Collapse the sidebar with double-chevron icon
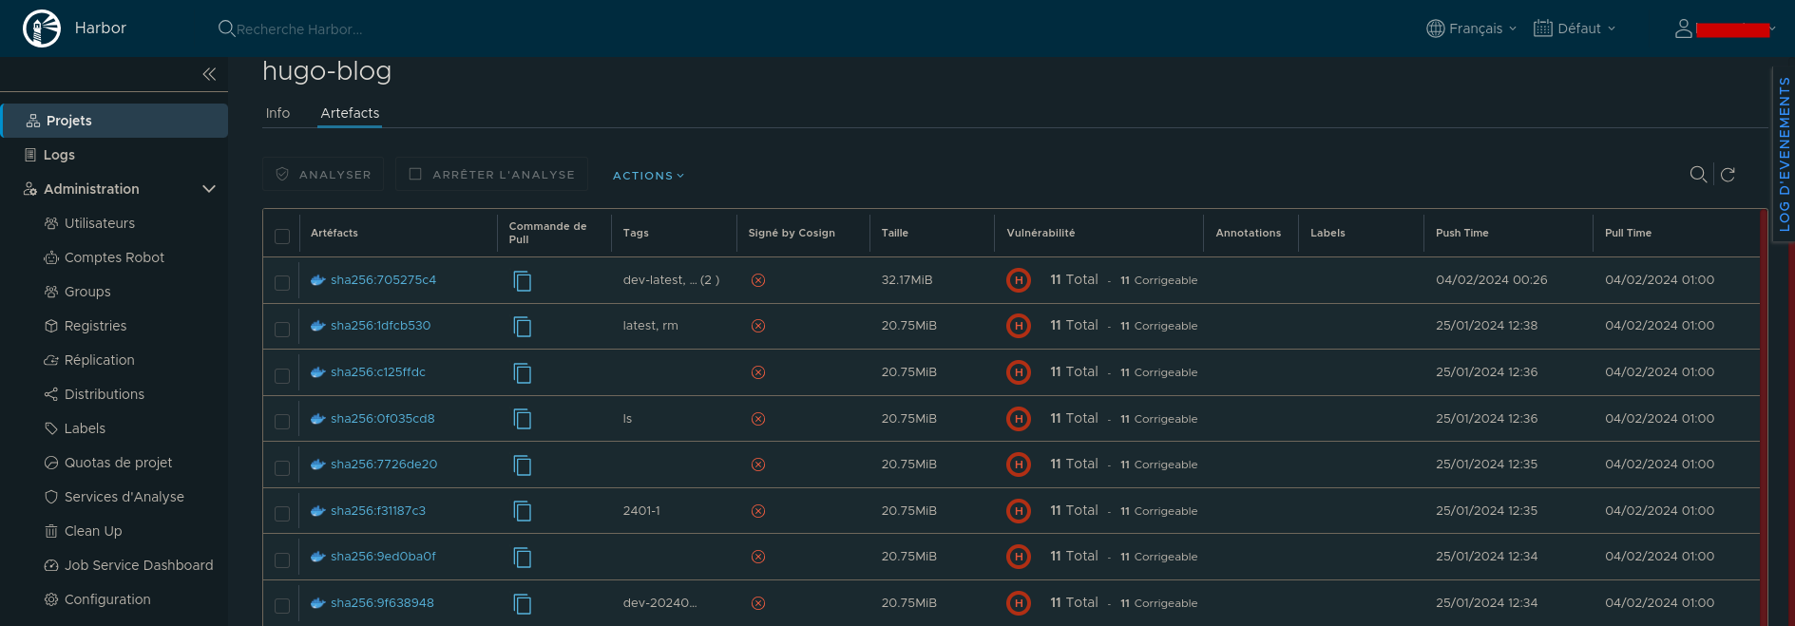This screenshot has height=626, width=1795. [209, 74]
